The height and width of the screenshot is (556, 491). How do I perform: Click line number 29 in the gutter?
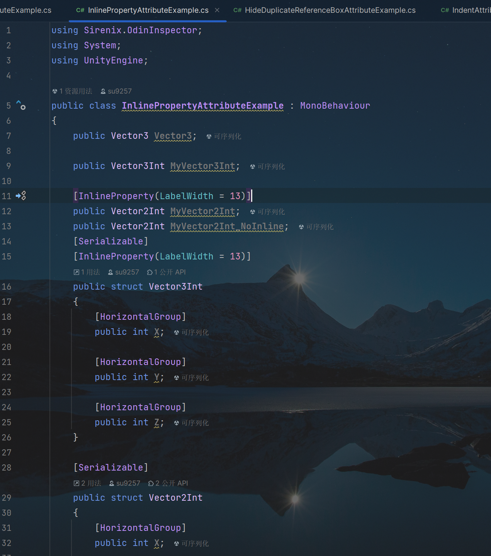pyautogui.click(x=7, y=498)
